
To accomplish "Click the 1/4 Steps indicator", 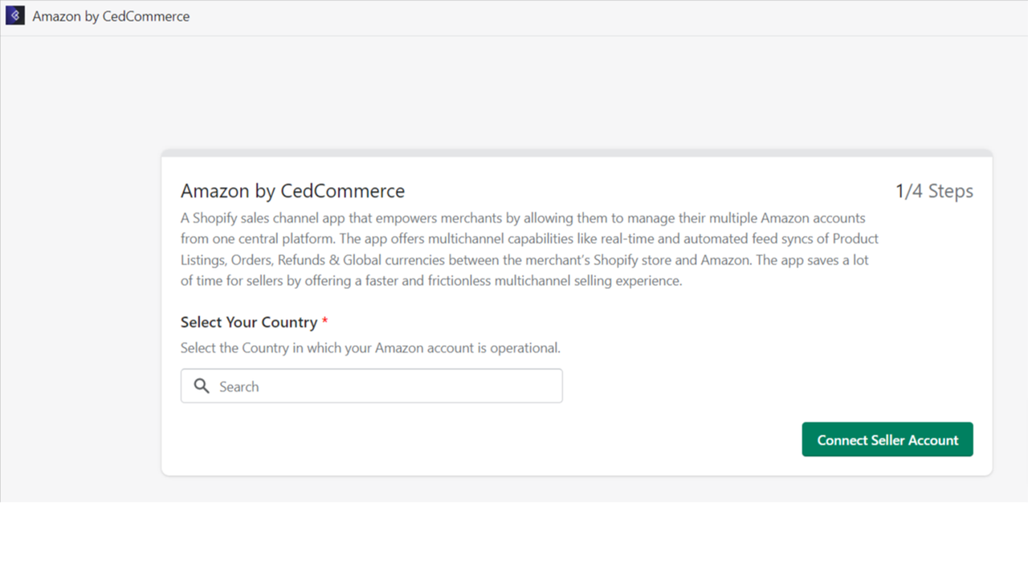I will coord(934,191).
